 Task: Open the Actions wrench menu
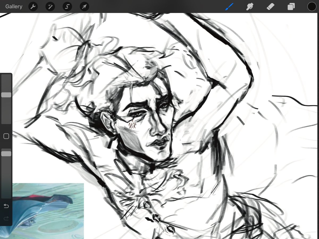(x=33, y=6)
